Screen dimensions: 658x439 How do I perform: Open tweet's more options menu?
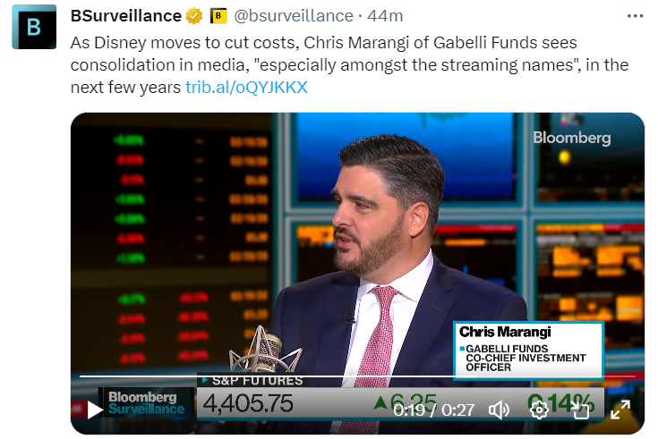(635, 16)
